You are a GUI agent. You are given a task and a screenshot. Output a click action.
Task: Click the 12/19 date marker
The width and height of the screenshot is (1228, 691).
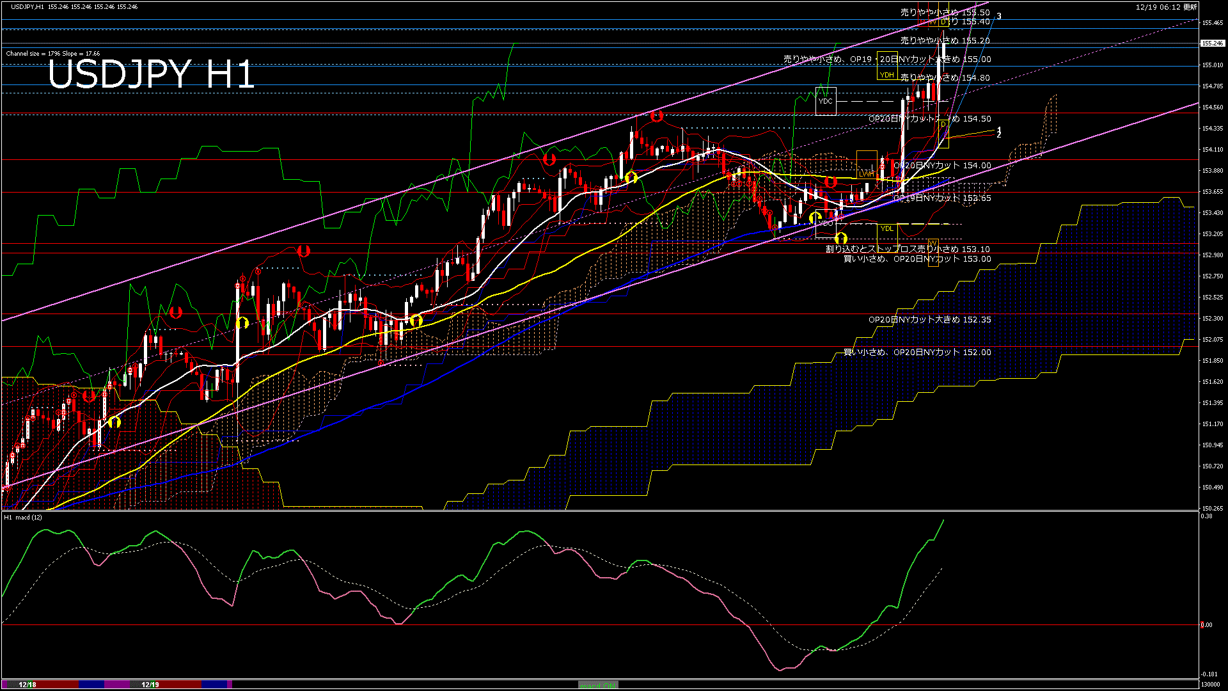tap(150, 685)
